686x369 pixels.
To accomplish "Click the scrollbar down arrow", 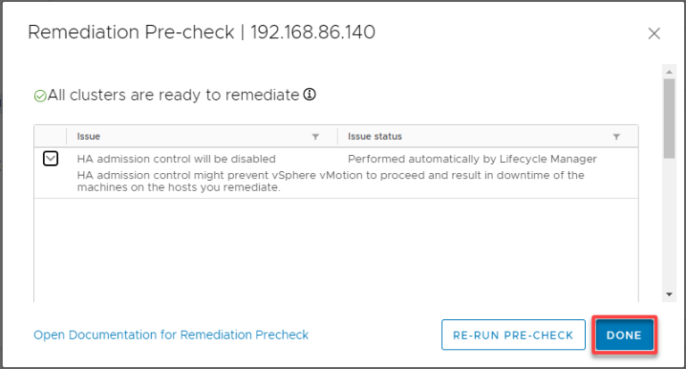I will point(668,295).
